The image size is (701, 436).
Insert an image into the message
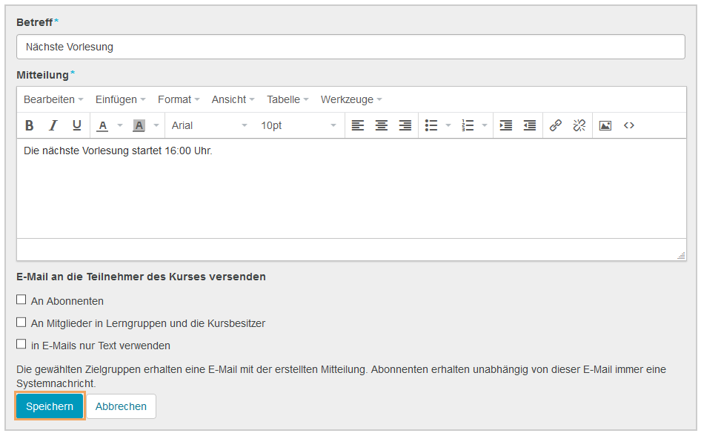click(605, 125)
